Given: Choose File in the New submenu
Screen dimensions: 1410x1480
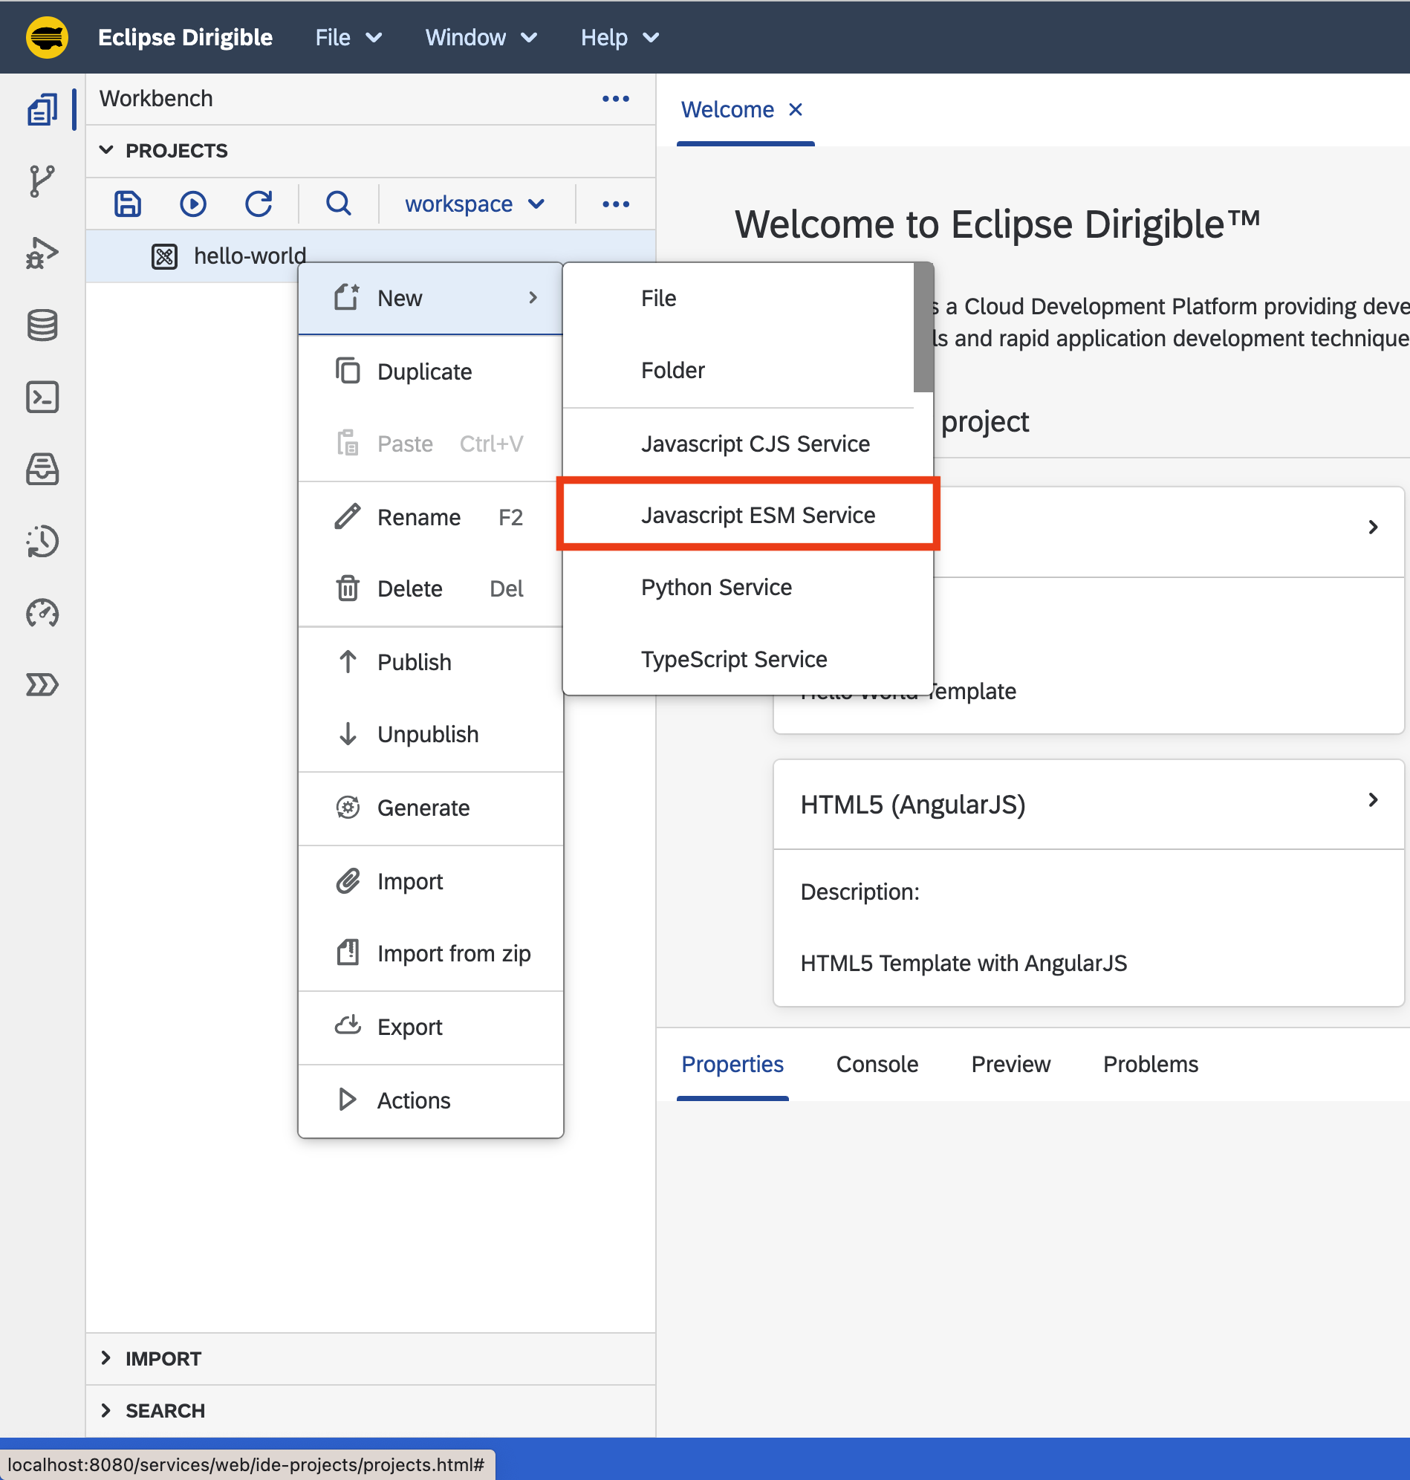Looking at the screenshot, I should point(738,299).
